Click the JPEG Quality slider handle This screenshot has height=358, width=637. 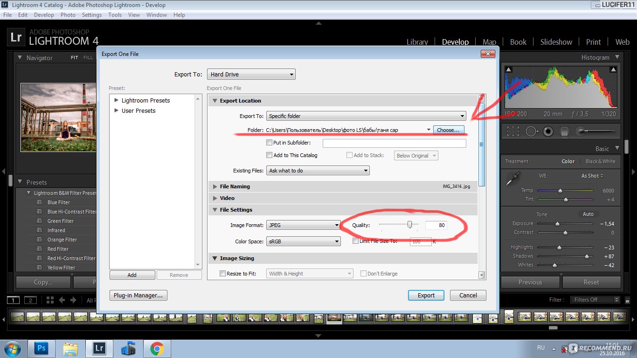(409, 225)
